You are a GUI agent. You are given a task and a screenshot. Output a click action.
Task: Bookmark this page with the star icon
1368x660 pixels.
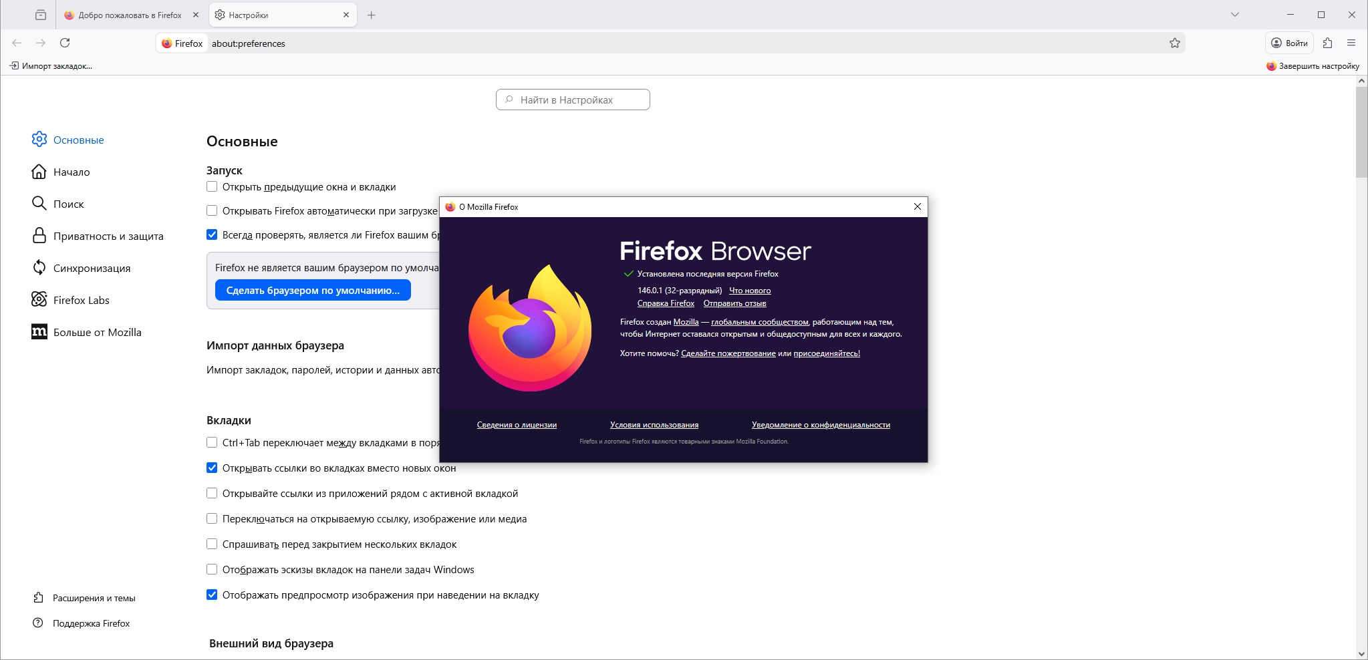[1175, 43]
